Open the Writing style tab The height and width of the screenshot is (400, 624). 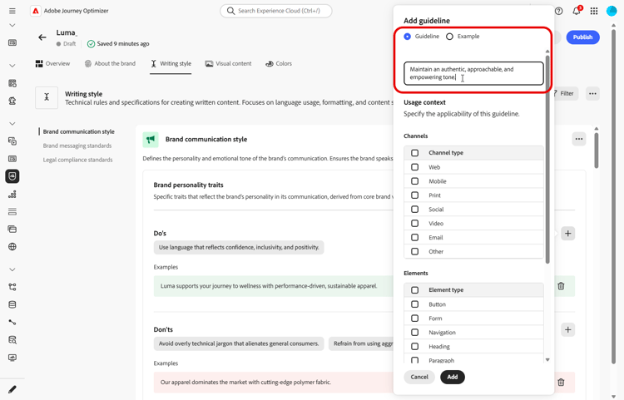[171, 64]
